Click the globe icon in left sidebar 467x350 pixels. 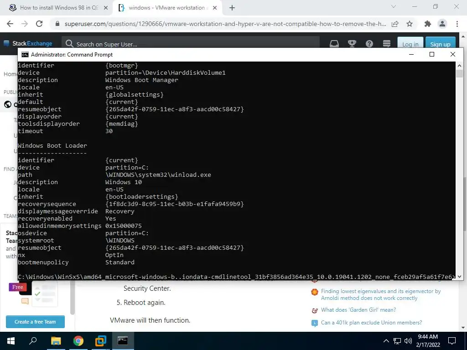(7, 104)
